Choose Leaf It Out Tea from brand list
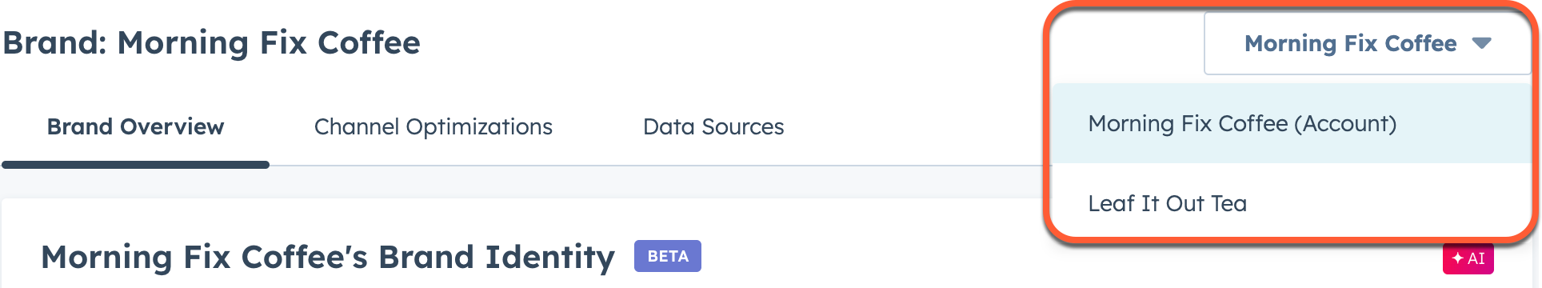Image resolution: width=1542 pixels, height=288 pixels. tap(1292, 203)
